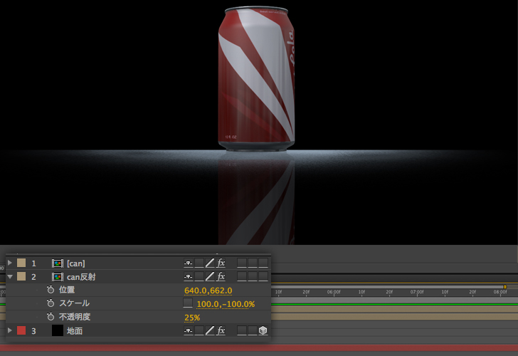Click fx switch on can反射 layer
518x356 pixels.
click(x=221, y=276)
